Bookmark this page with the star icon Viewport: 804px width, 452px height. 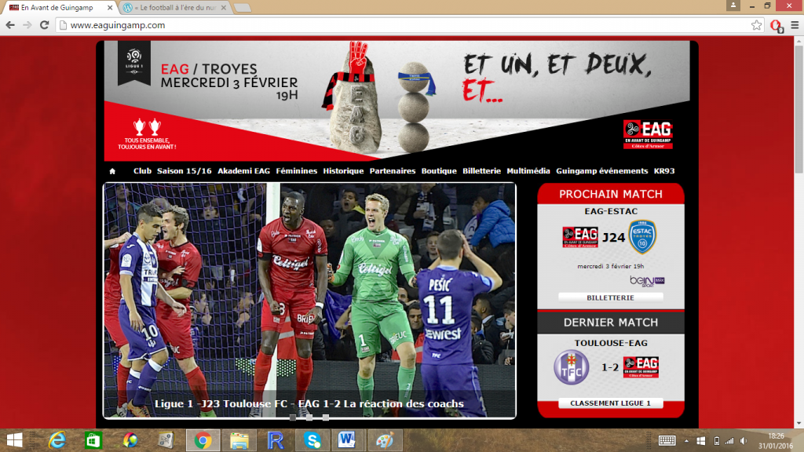[x=756, y=25]
